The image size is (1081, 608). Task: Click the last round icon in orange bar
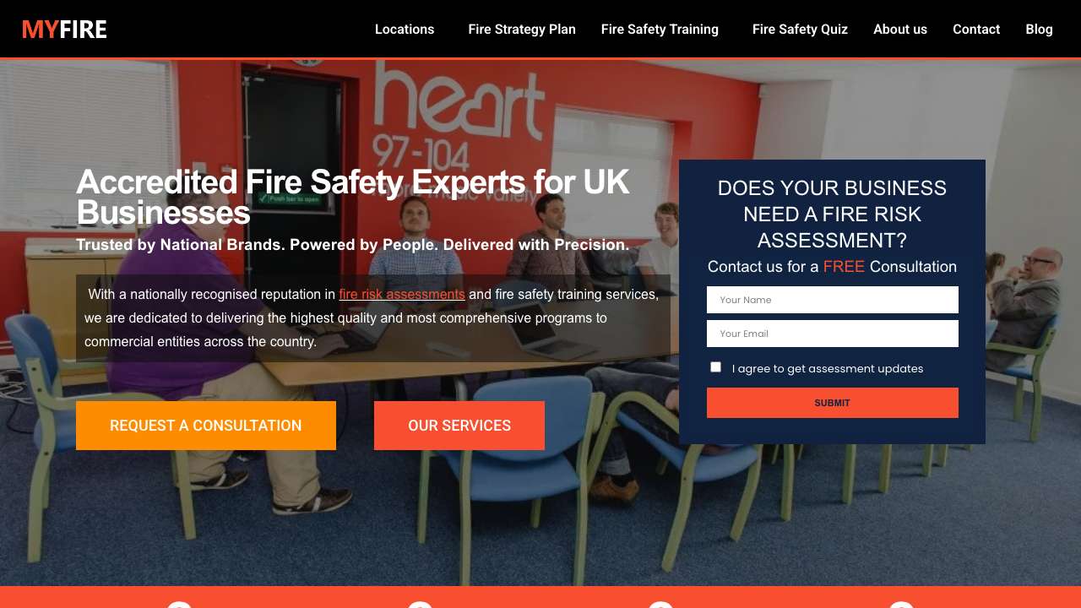coord(901,605)
